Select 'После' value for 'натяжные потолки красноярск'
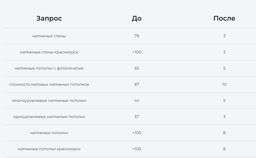 coord(224,149)
